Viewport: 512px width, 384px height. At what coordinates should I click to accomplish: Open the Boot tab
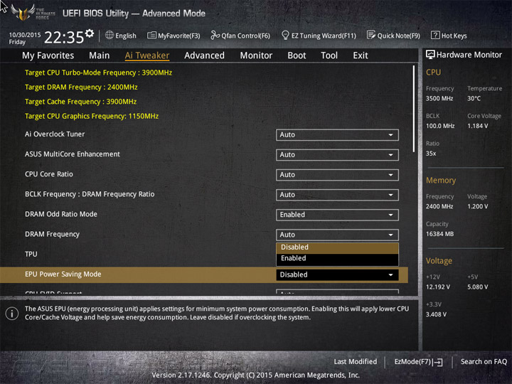pyautogui.click(x=297, y=55)
